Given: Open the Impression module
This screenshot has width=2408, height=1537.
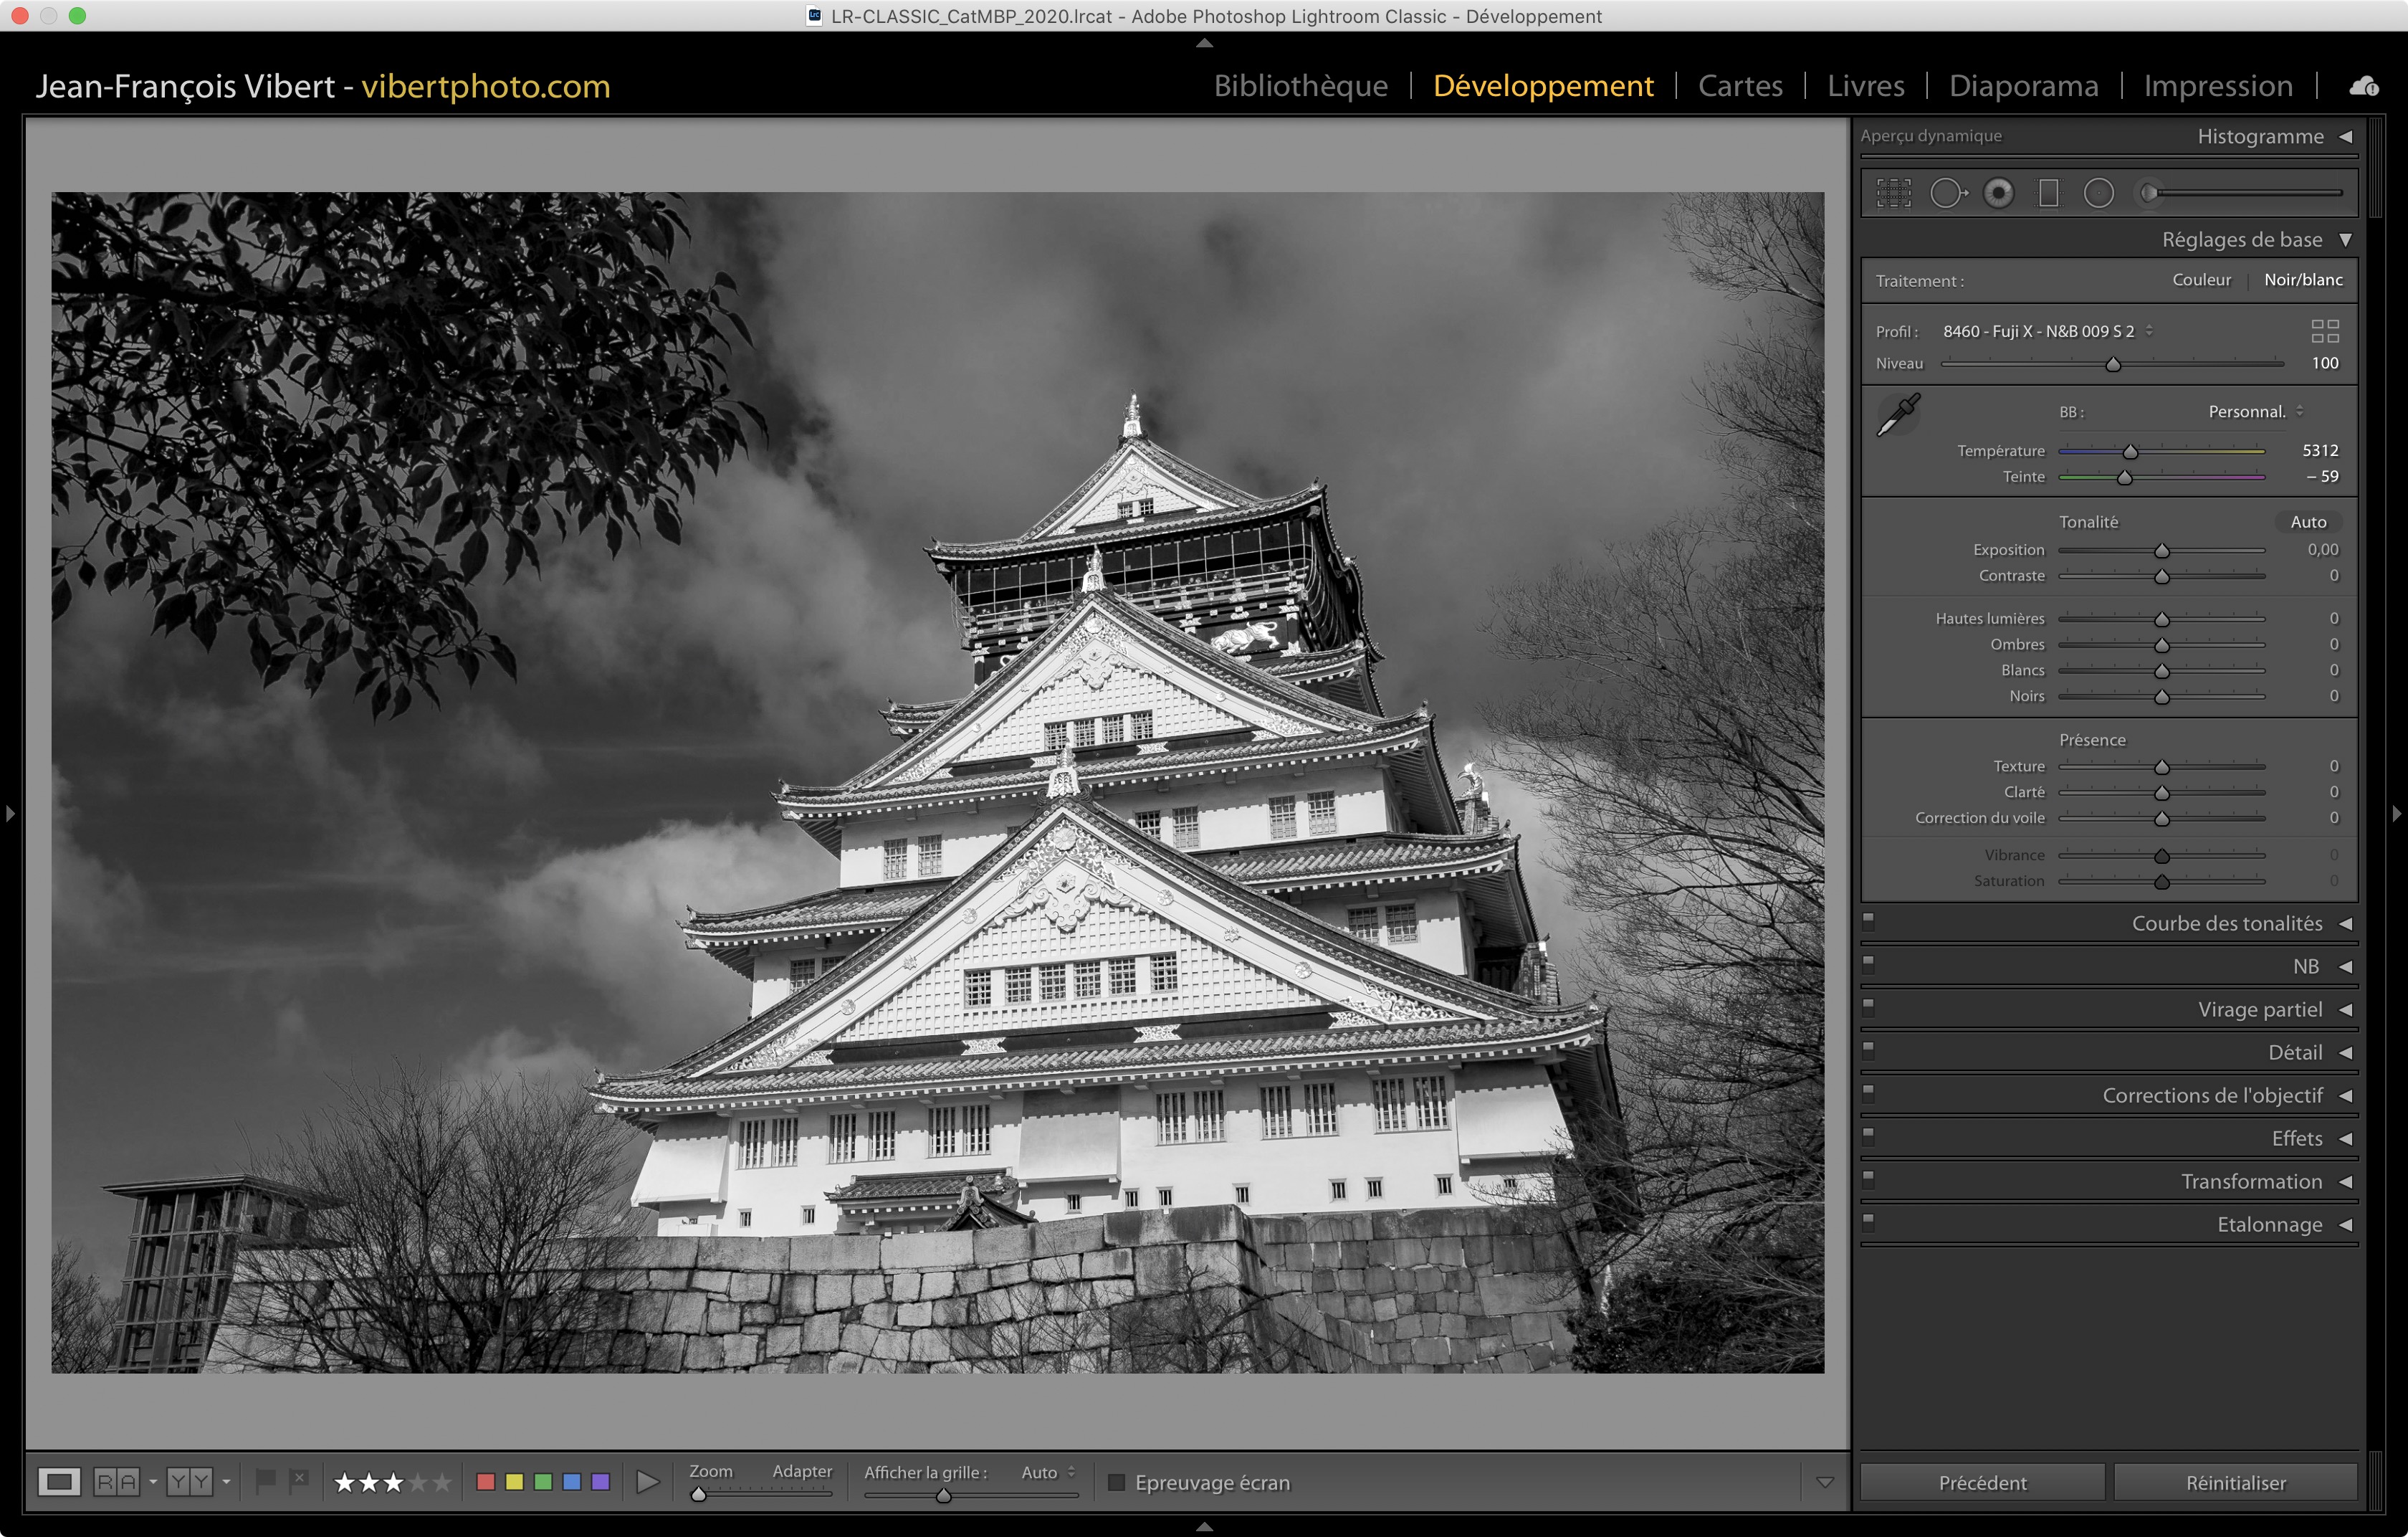Looking at the screenshot, I should (2217, 86).
